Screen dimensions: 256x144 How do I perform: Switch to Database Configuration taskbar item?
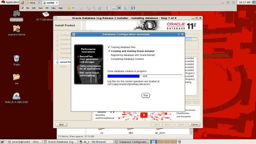tap(132, 142)
